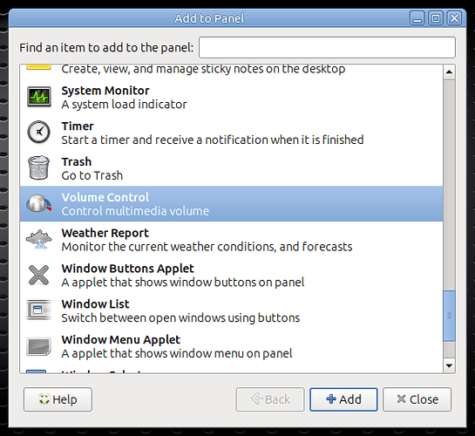Select 'A system load indicator' description
This screenshot has height=436, width=475.
pyautogui.click(x=125, y=105)
